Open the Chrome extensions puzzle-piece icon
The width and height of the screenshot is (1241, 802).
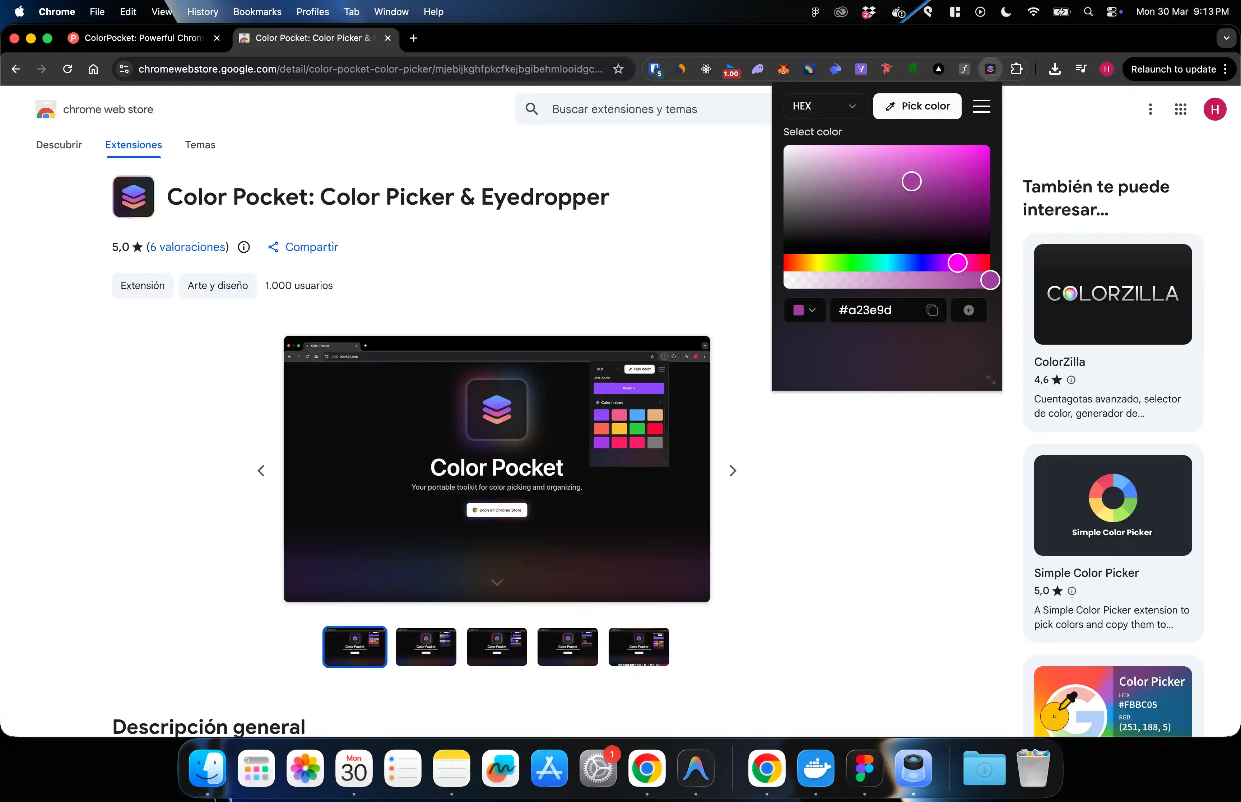click(x=1017, y=69)
